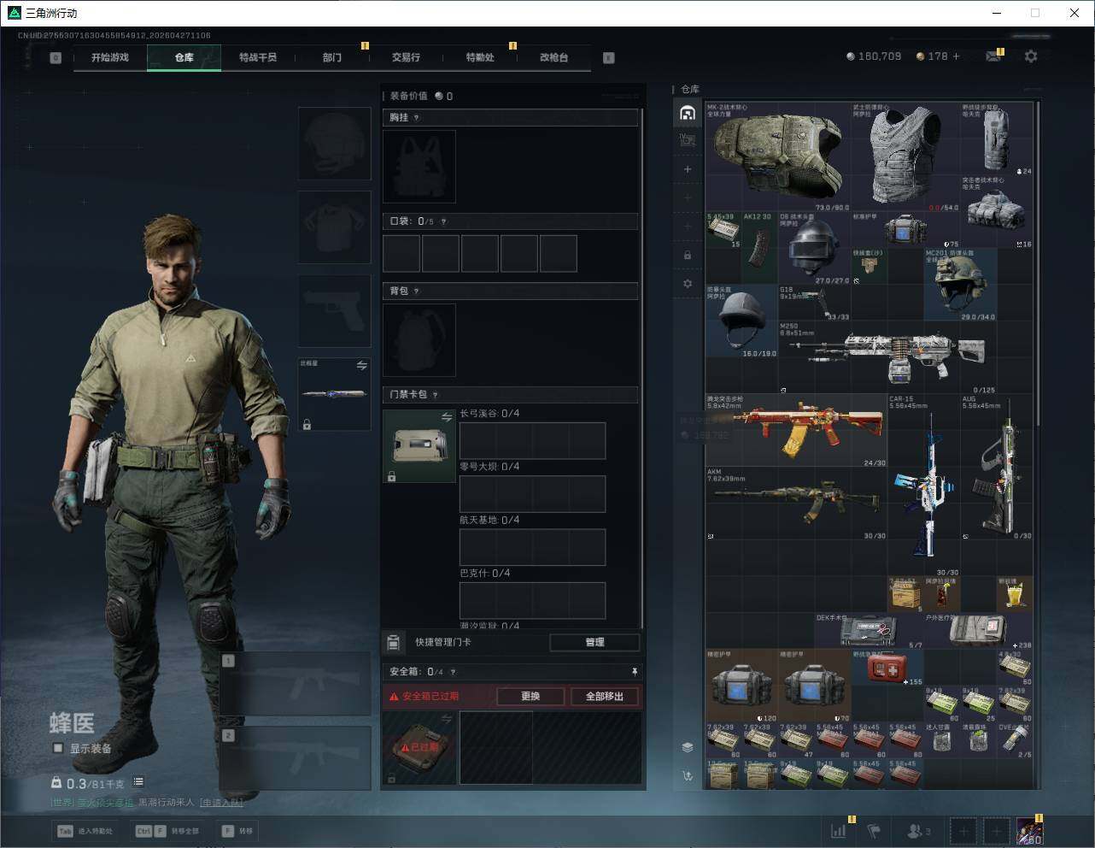Viewport: 1095px width, 848px height.
Task: Select the 仓库 tab
Action: (184, 57)
